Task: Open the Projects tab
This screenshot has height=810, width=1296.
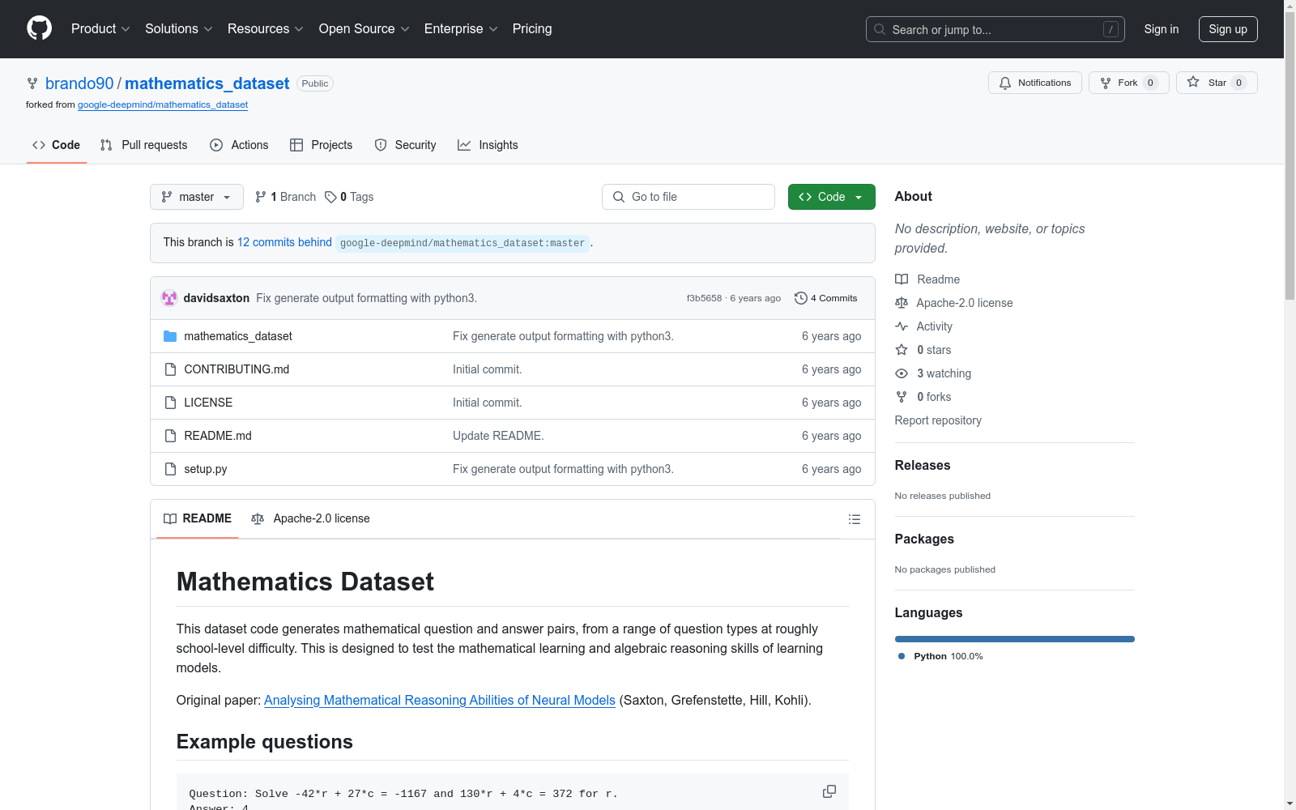Action: click(321, 145)
